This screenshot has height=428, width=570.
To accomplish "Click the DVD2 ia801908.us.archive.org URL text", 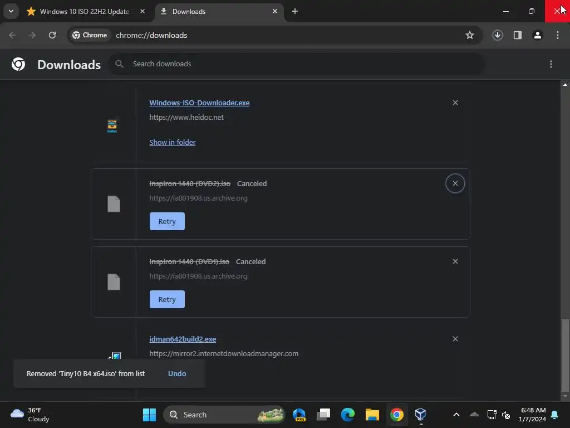I will pyautogui.click(x=198, y=198).
